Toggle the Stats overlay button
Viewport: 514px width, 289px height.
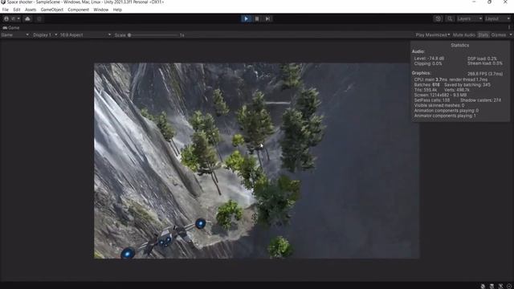coord(483,35)
